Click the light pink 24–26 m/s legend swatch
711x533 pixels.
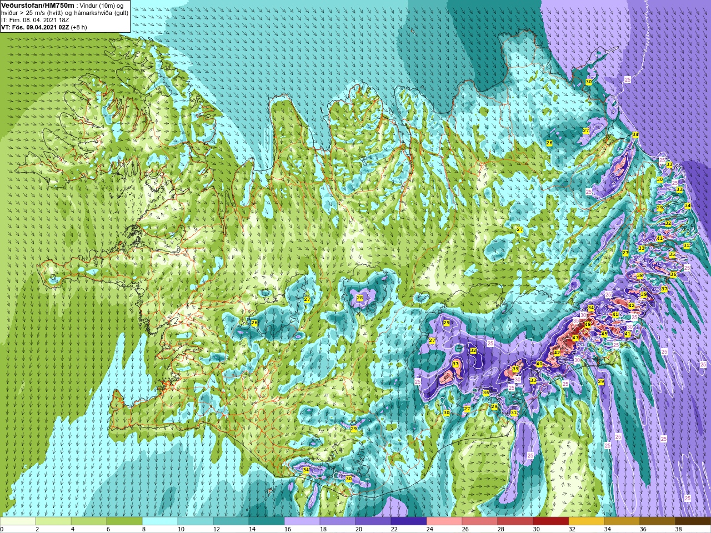444,521
